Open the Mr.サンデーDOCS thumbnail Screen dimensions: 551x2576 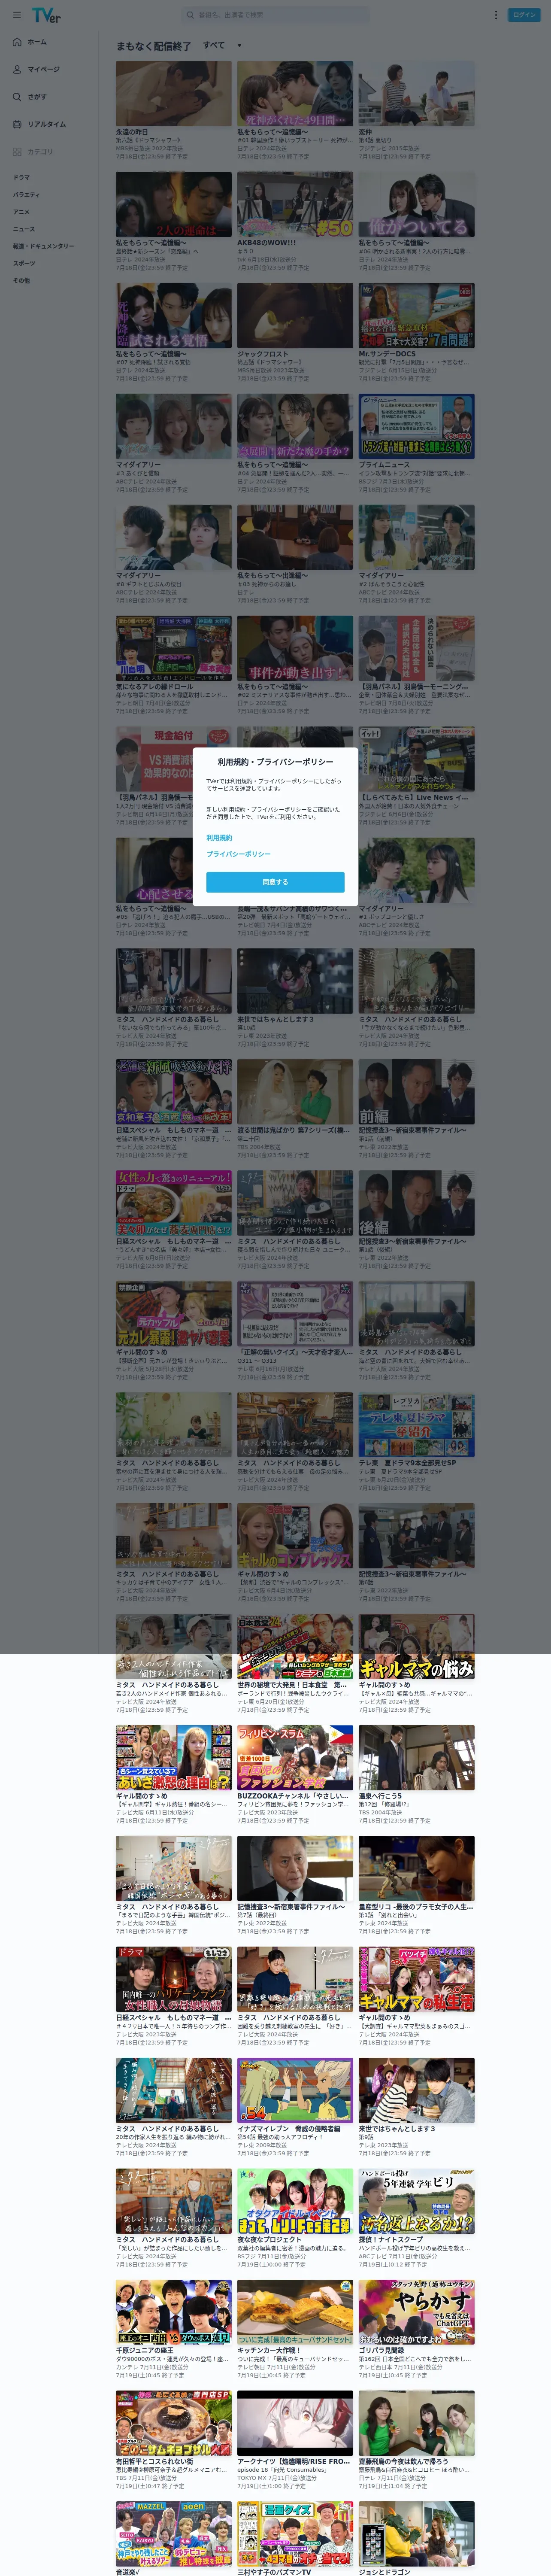[x=417, y=316]
